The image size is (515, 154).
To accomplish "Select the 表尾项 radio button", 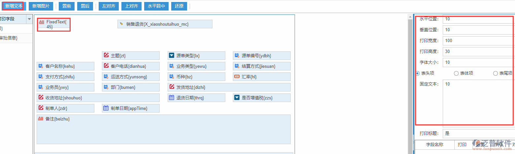I will coord(495,73).
